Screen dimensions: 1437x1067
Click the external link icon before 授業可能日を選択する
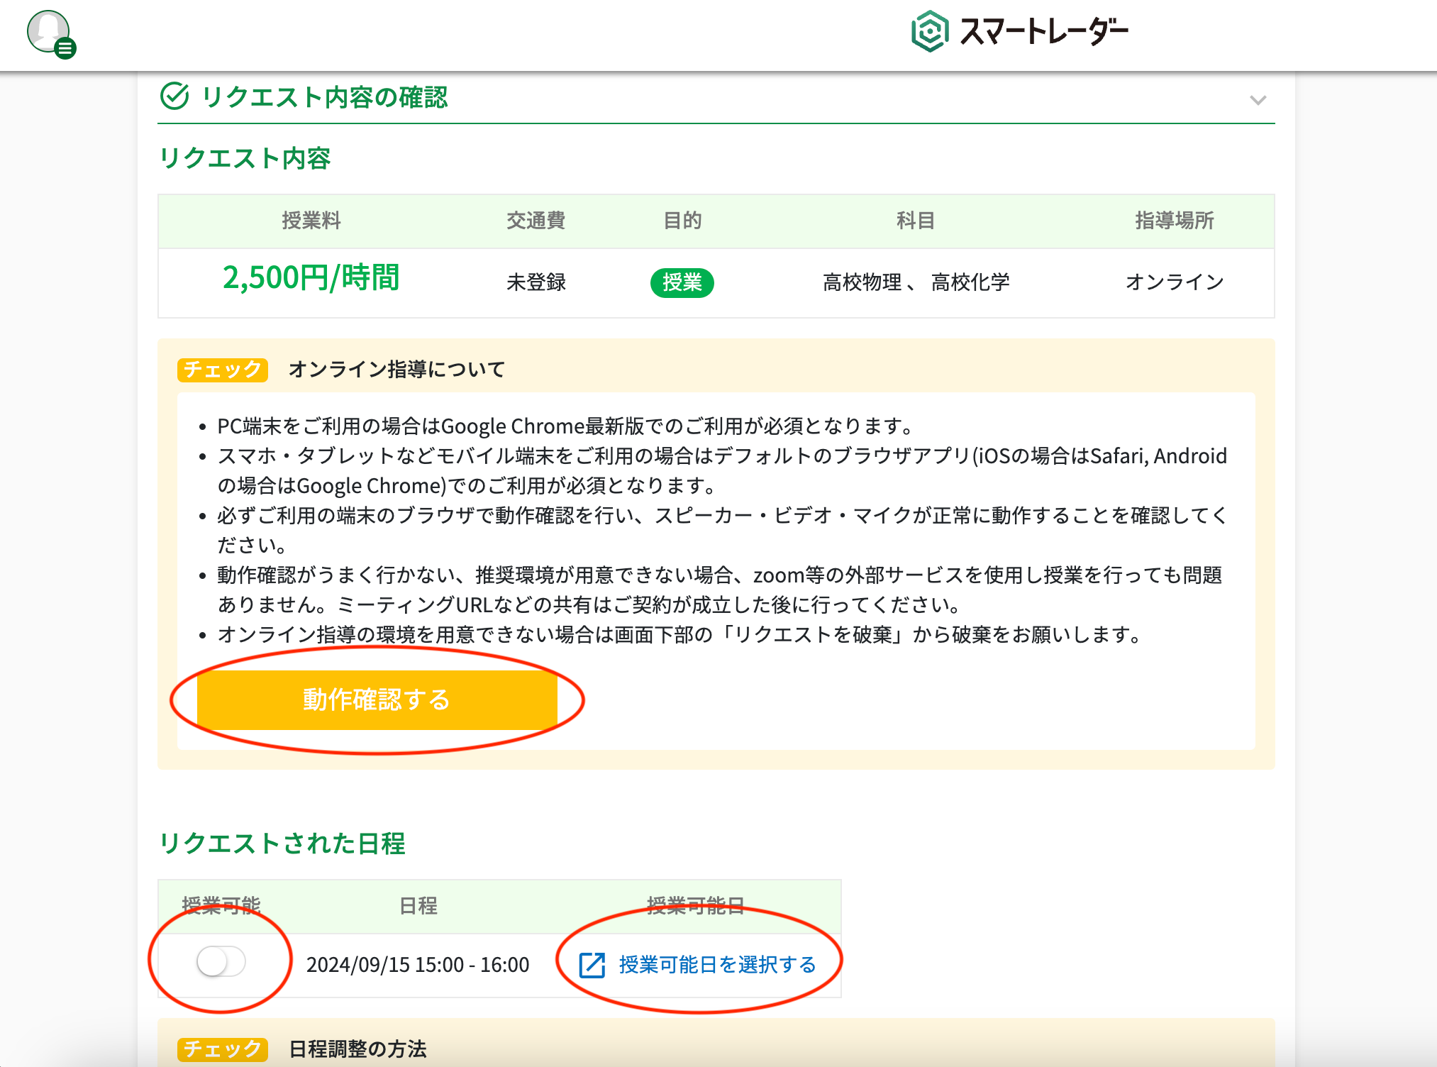pyautogui.click(x=592, y=965)
